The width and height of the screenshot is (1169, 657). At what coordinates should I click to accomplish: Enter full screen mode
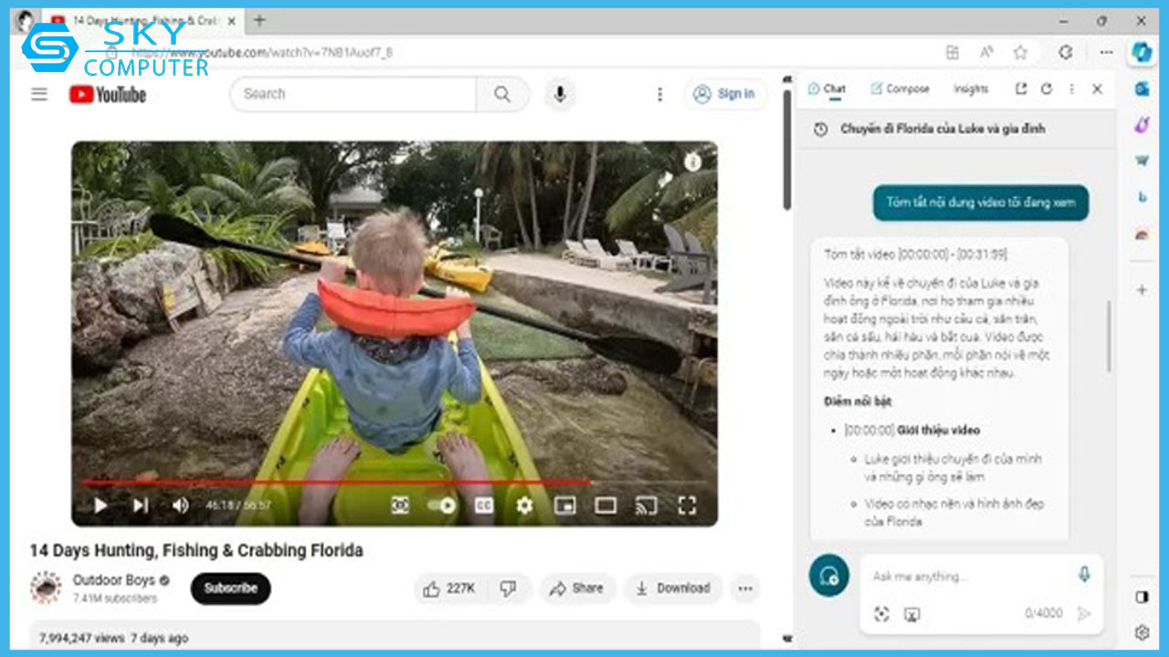tap(687, 505)
